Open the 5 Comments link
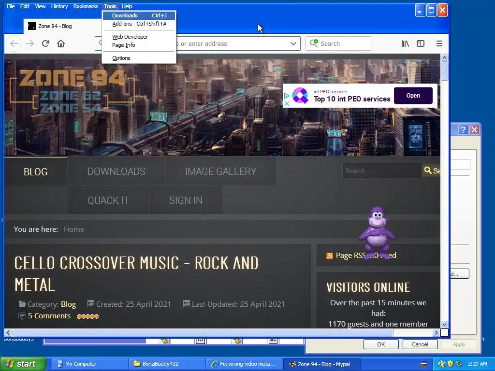 coord(49,316)
